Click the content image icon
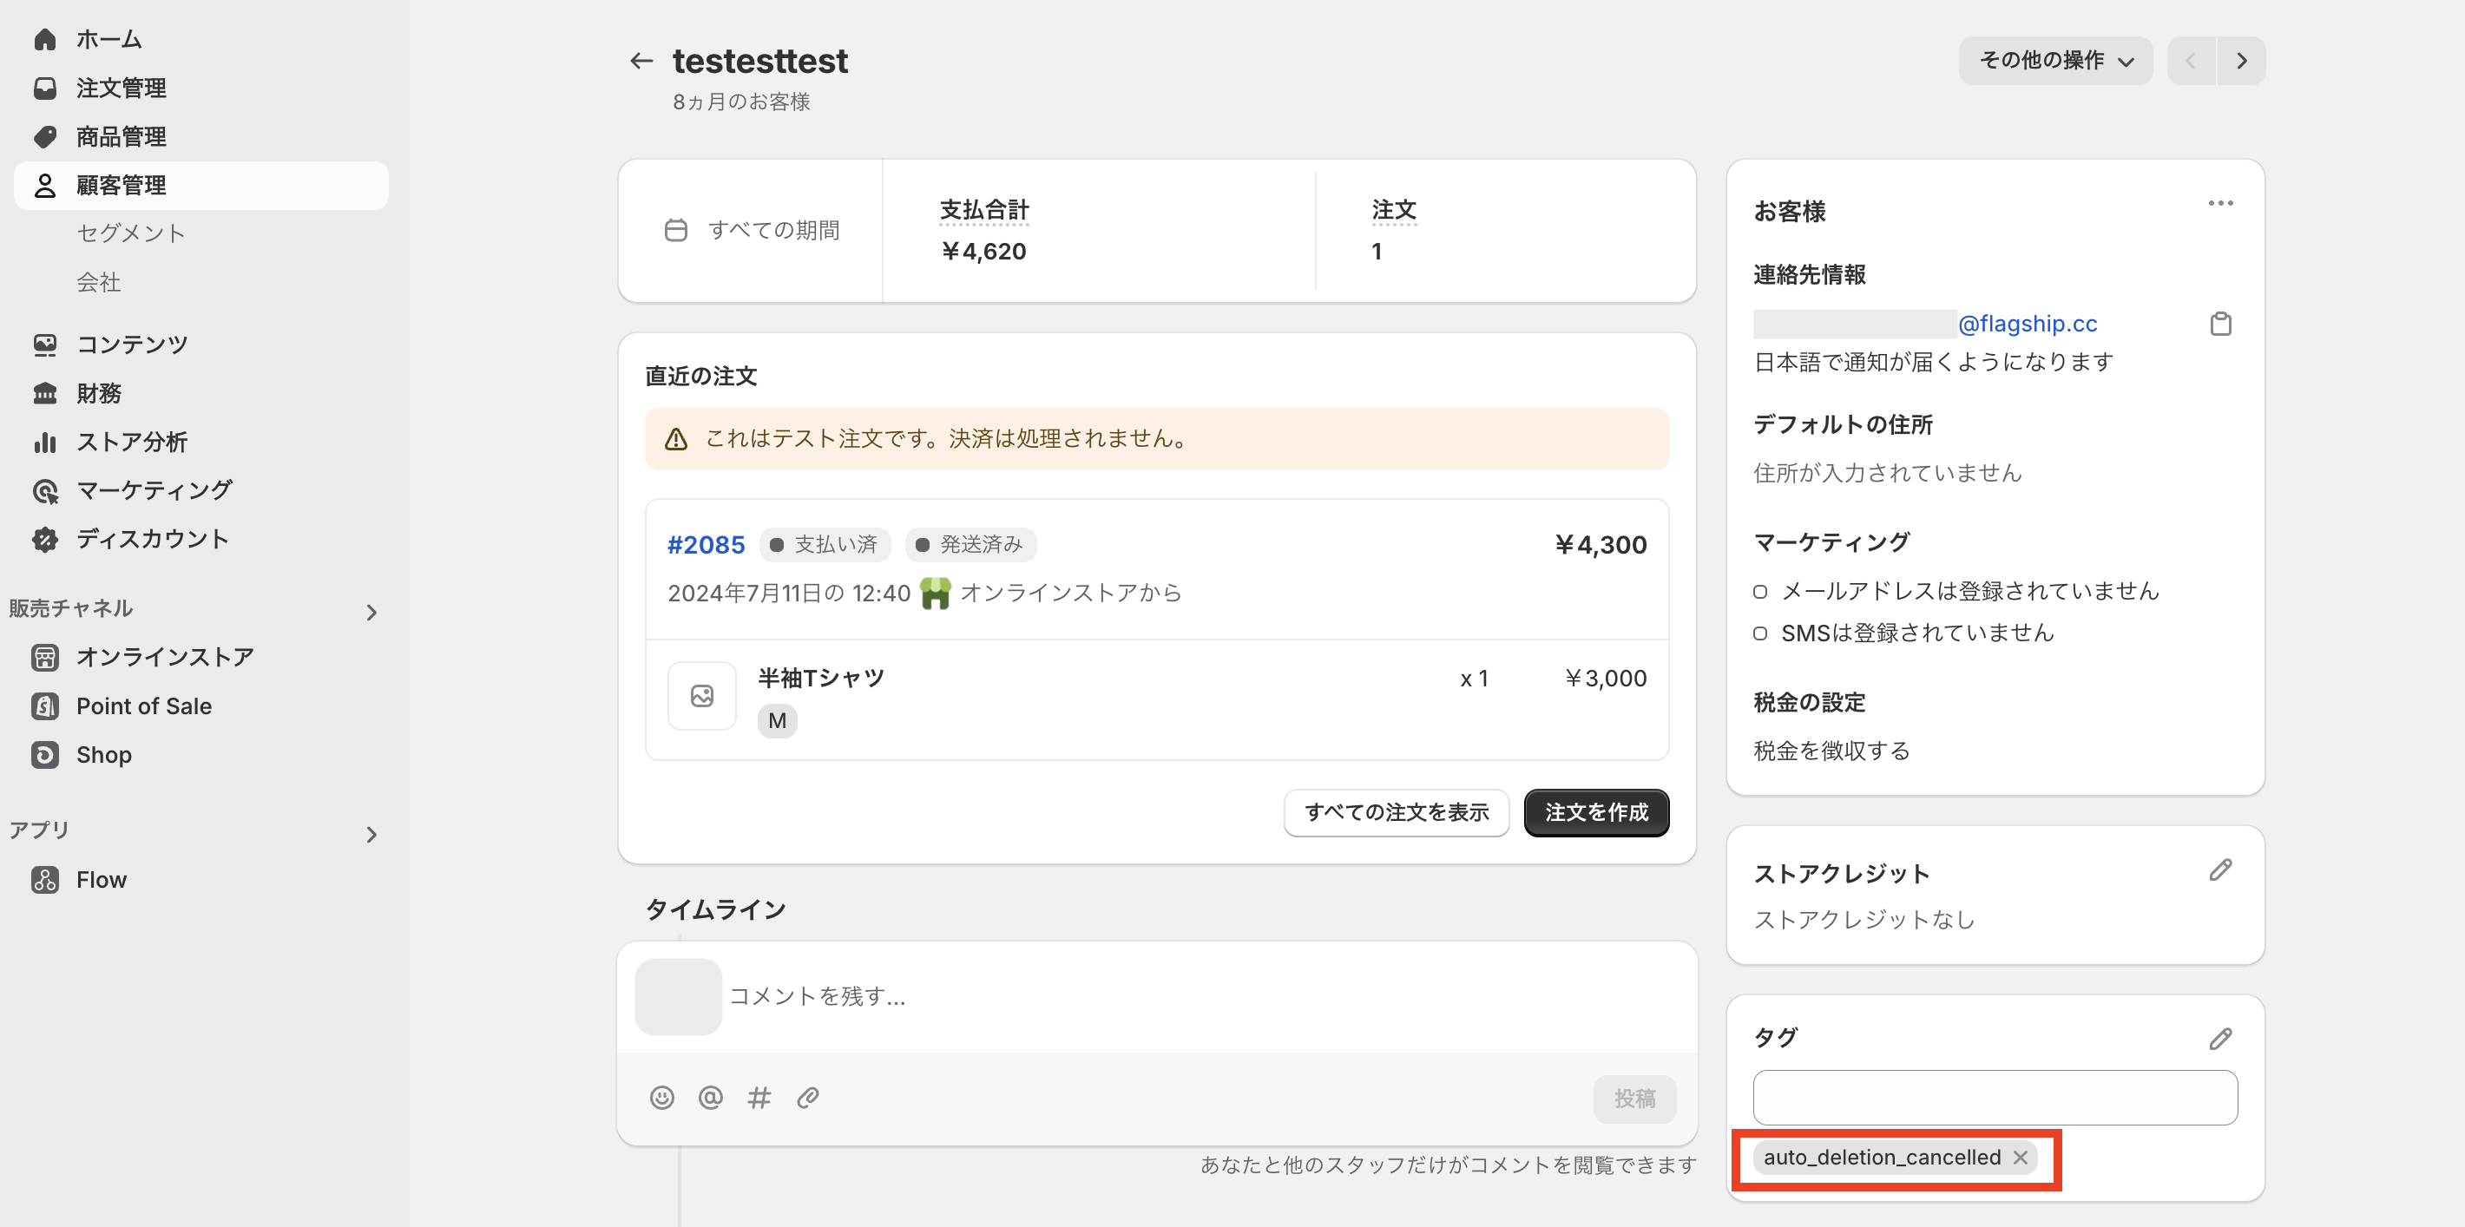This screenshot has width=2465, height=1227. (45, 344)
